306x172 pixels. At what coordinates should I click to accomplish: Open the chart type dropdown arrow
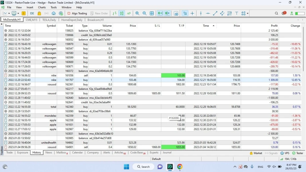(x=9, y=13)
